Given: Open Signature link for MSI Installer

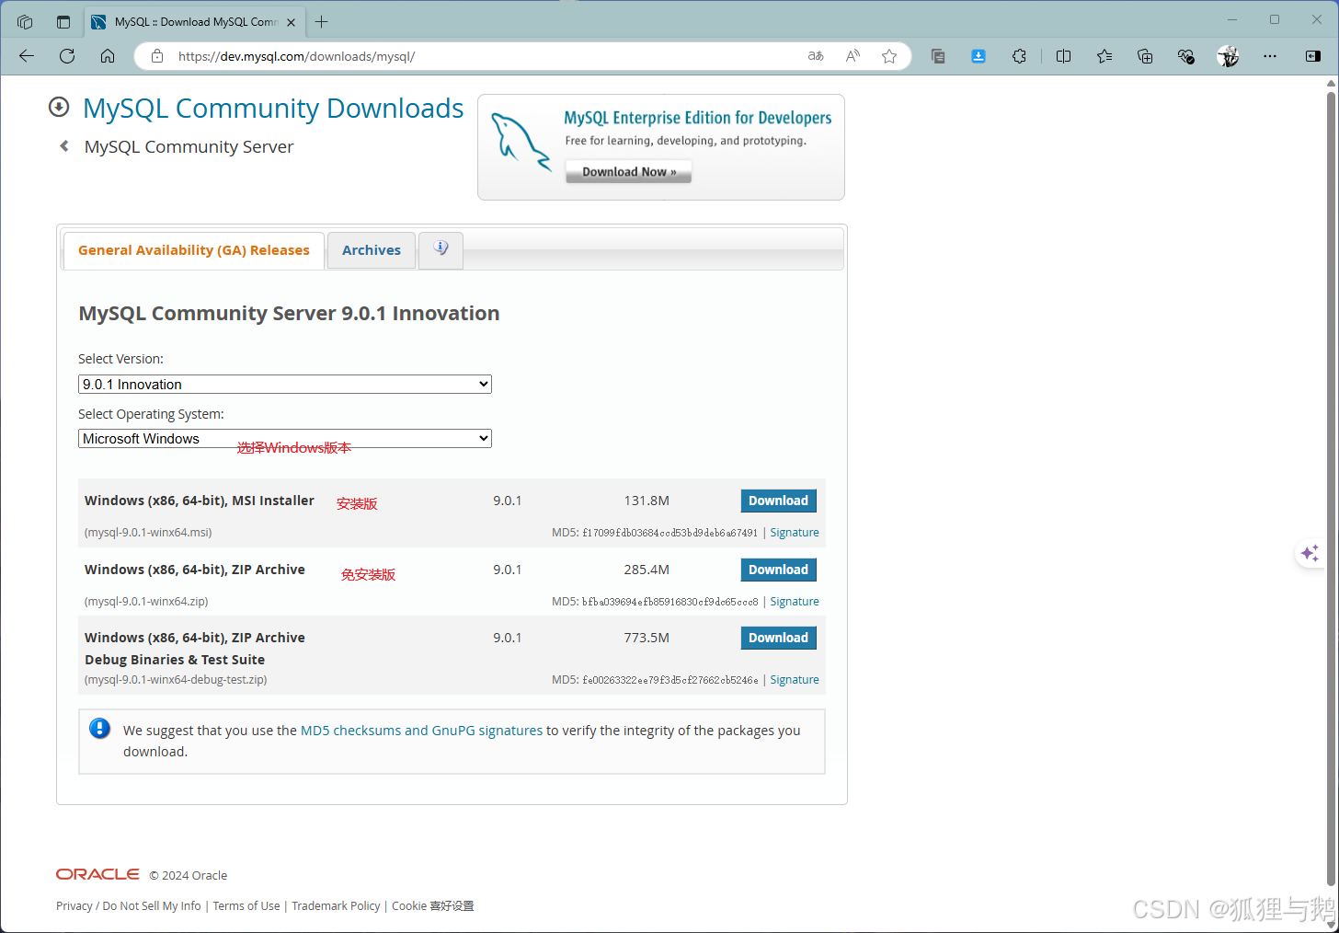Looking at the screenshot, I should (x=795, y=533).
